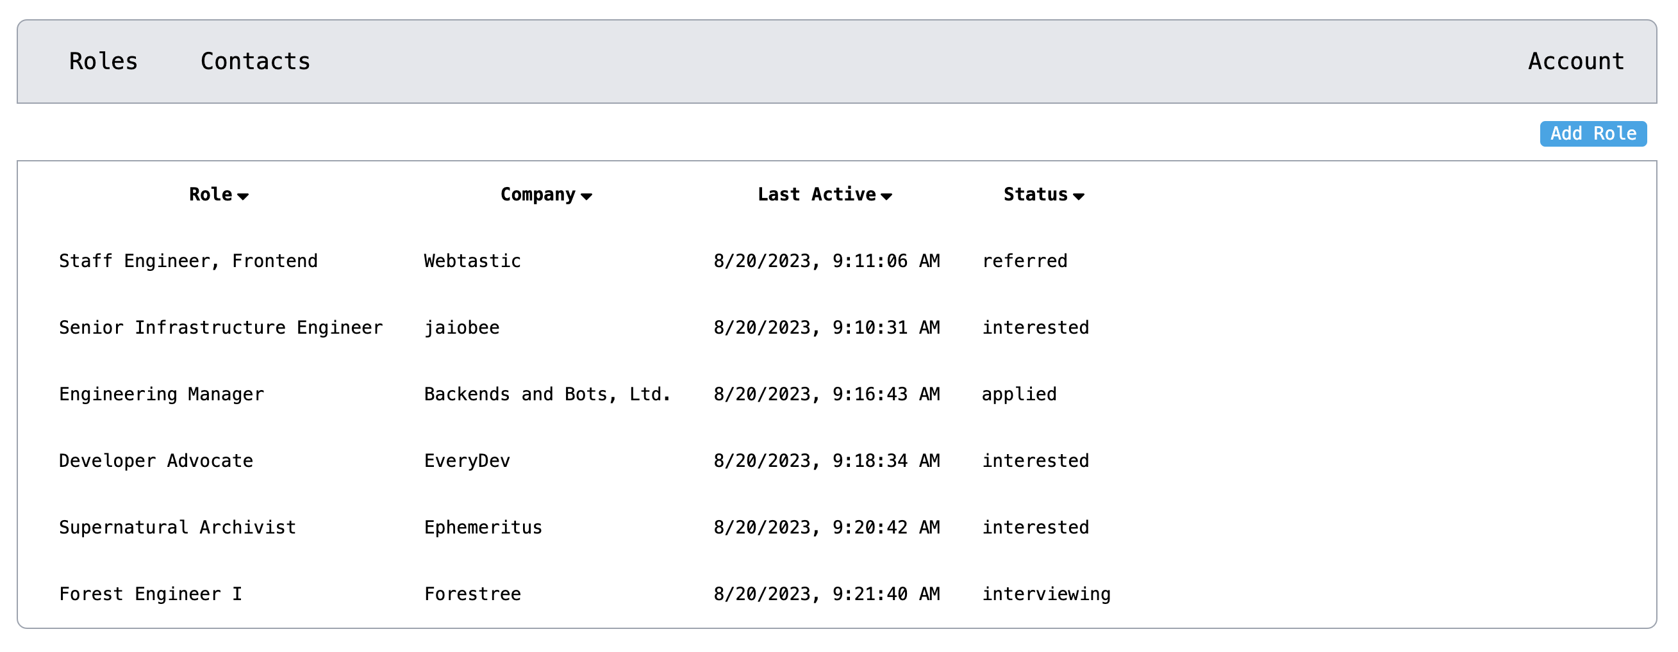Open the Account menu

point(1575,61)
